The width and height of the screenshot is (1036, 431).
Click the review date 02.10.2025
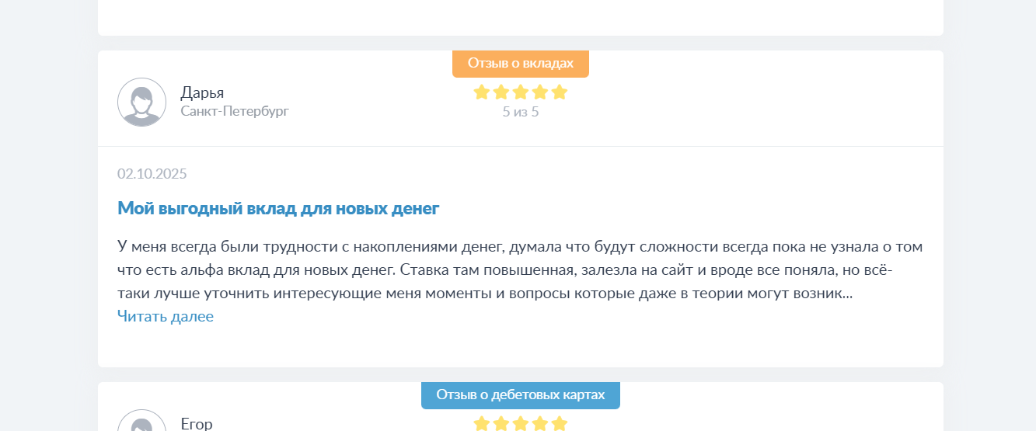[x=152, y=173]
